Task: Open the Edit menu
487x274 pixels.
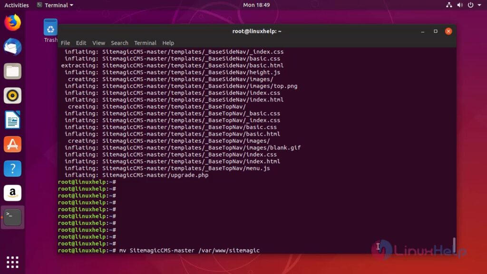Action: point(81,43)
